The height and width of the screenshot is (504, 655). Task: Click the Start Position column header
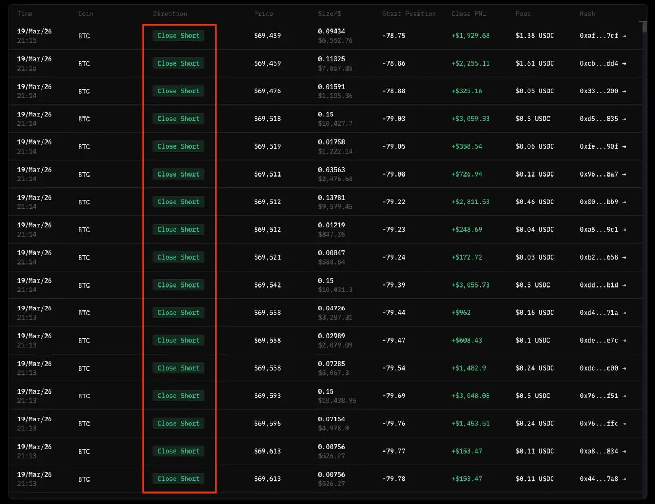click(x=409, y=14)
